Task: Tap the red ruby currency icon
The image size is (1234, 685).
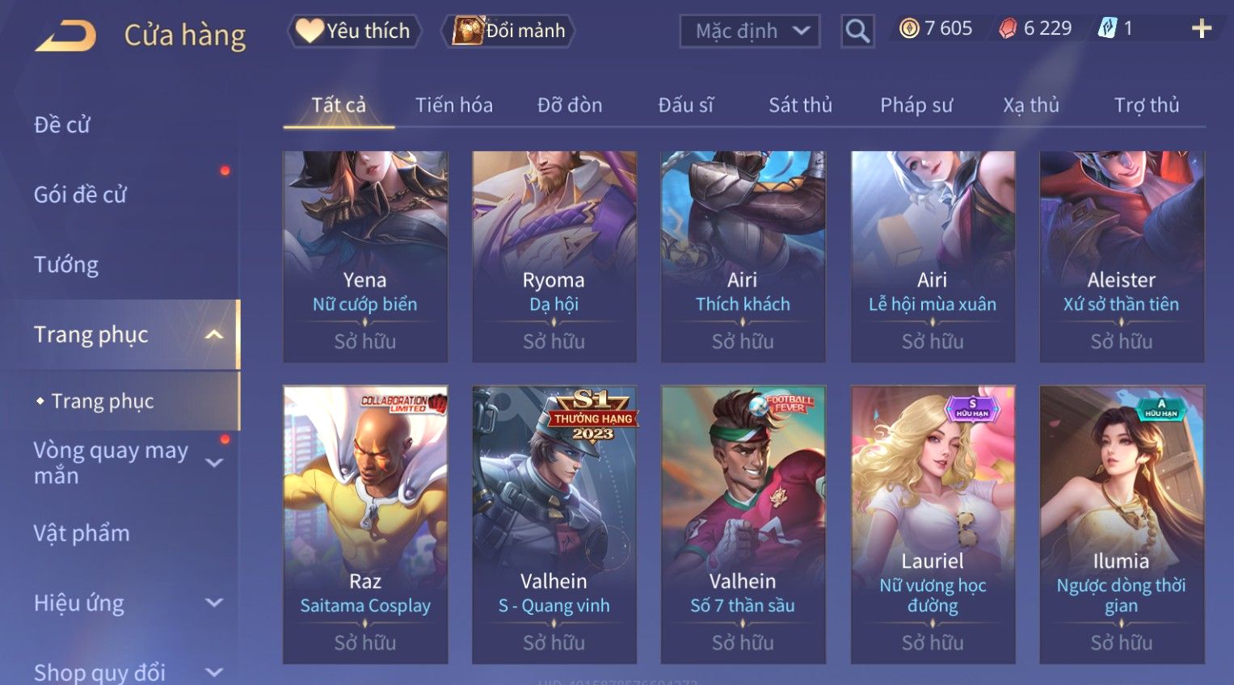Action: [1008, 29]
